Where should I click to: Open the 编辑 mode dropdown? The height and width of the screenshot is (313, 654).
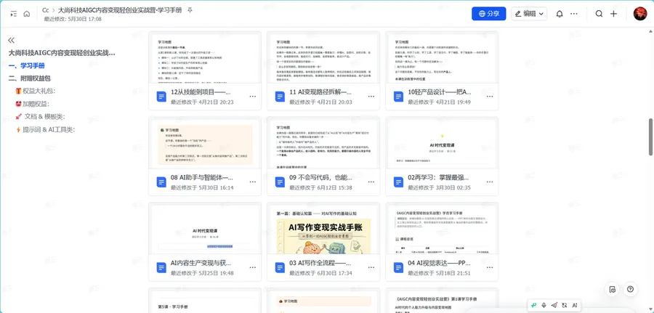tap(529, 13)
